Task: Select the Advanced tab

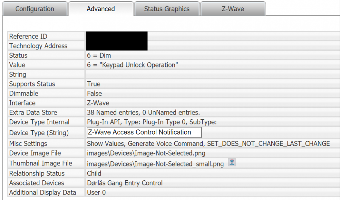Action: pyautogui.click(x=101, y=9)
